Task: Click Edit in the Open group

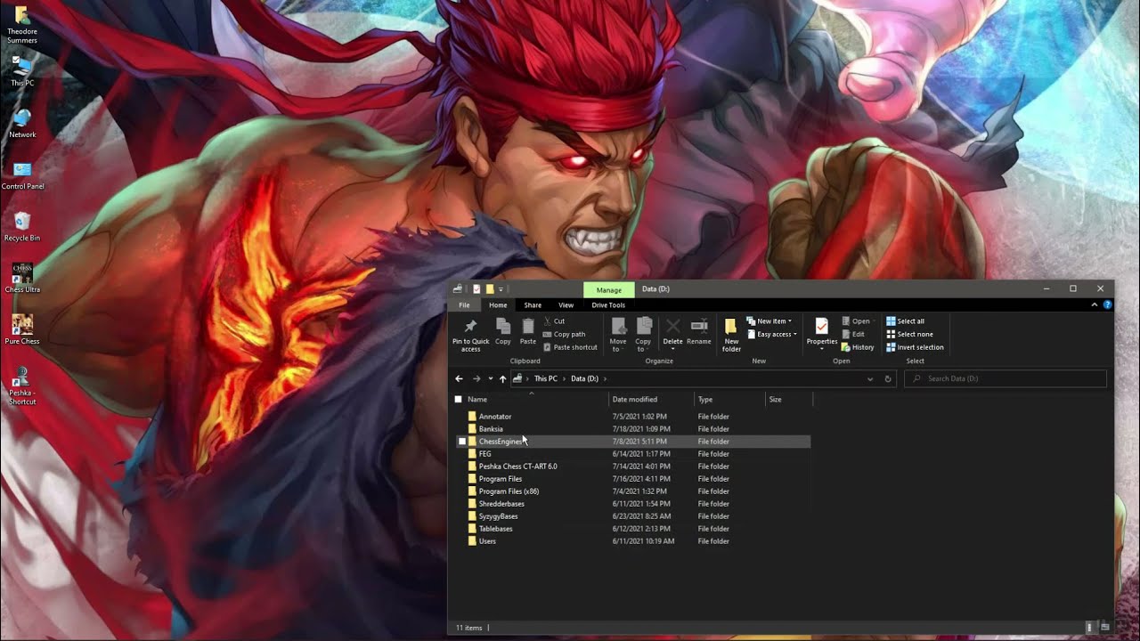Action: 852,334
